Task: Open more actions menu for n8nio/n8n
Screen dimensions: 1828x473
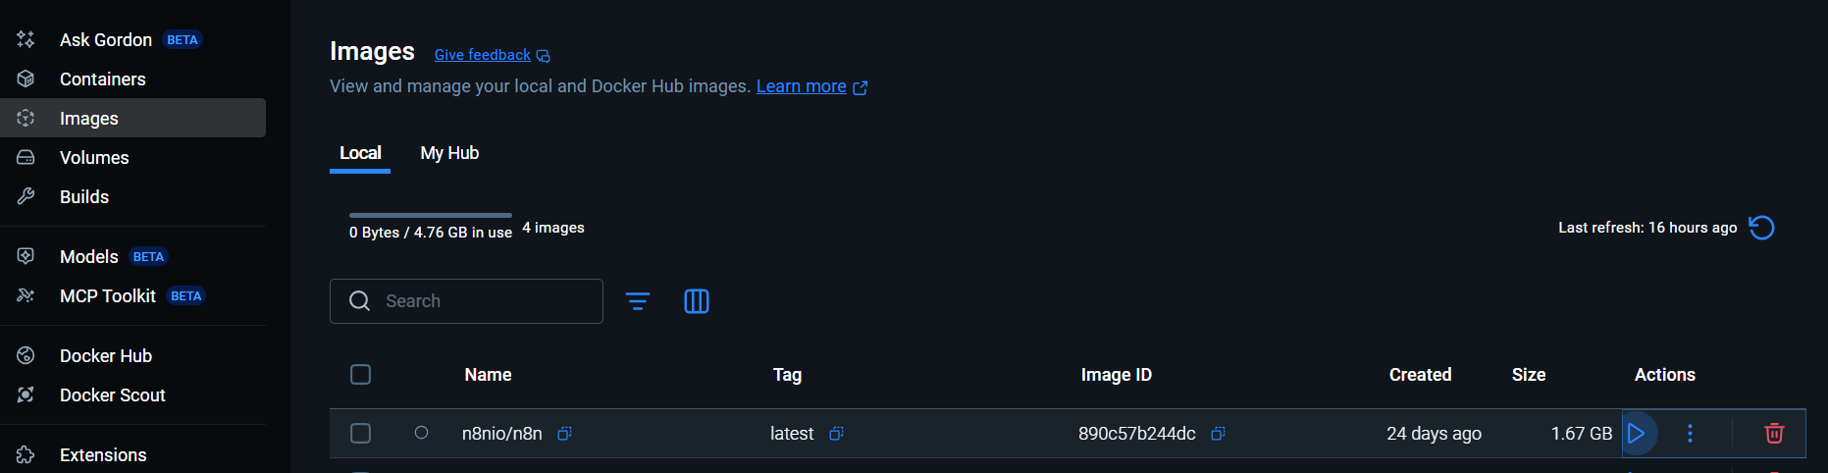Action: coord(1690,433)
